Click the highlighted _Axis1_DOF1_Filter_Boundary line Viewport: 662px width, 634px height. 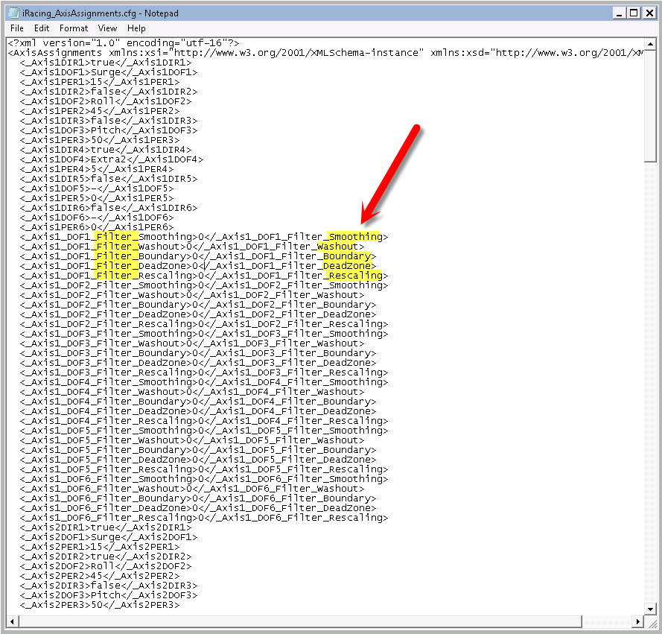pyautogui.click(x=198, y=256)
